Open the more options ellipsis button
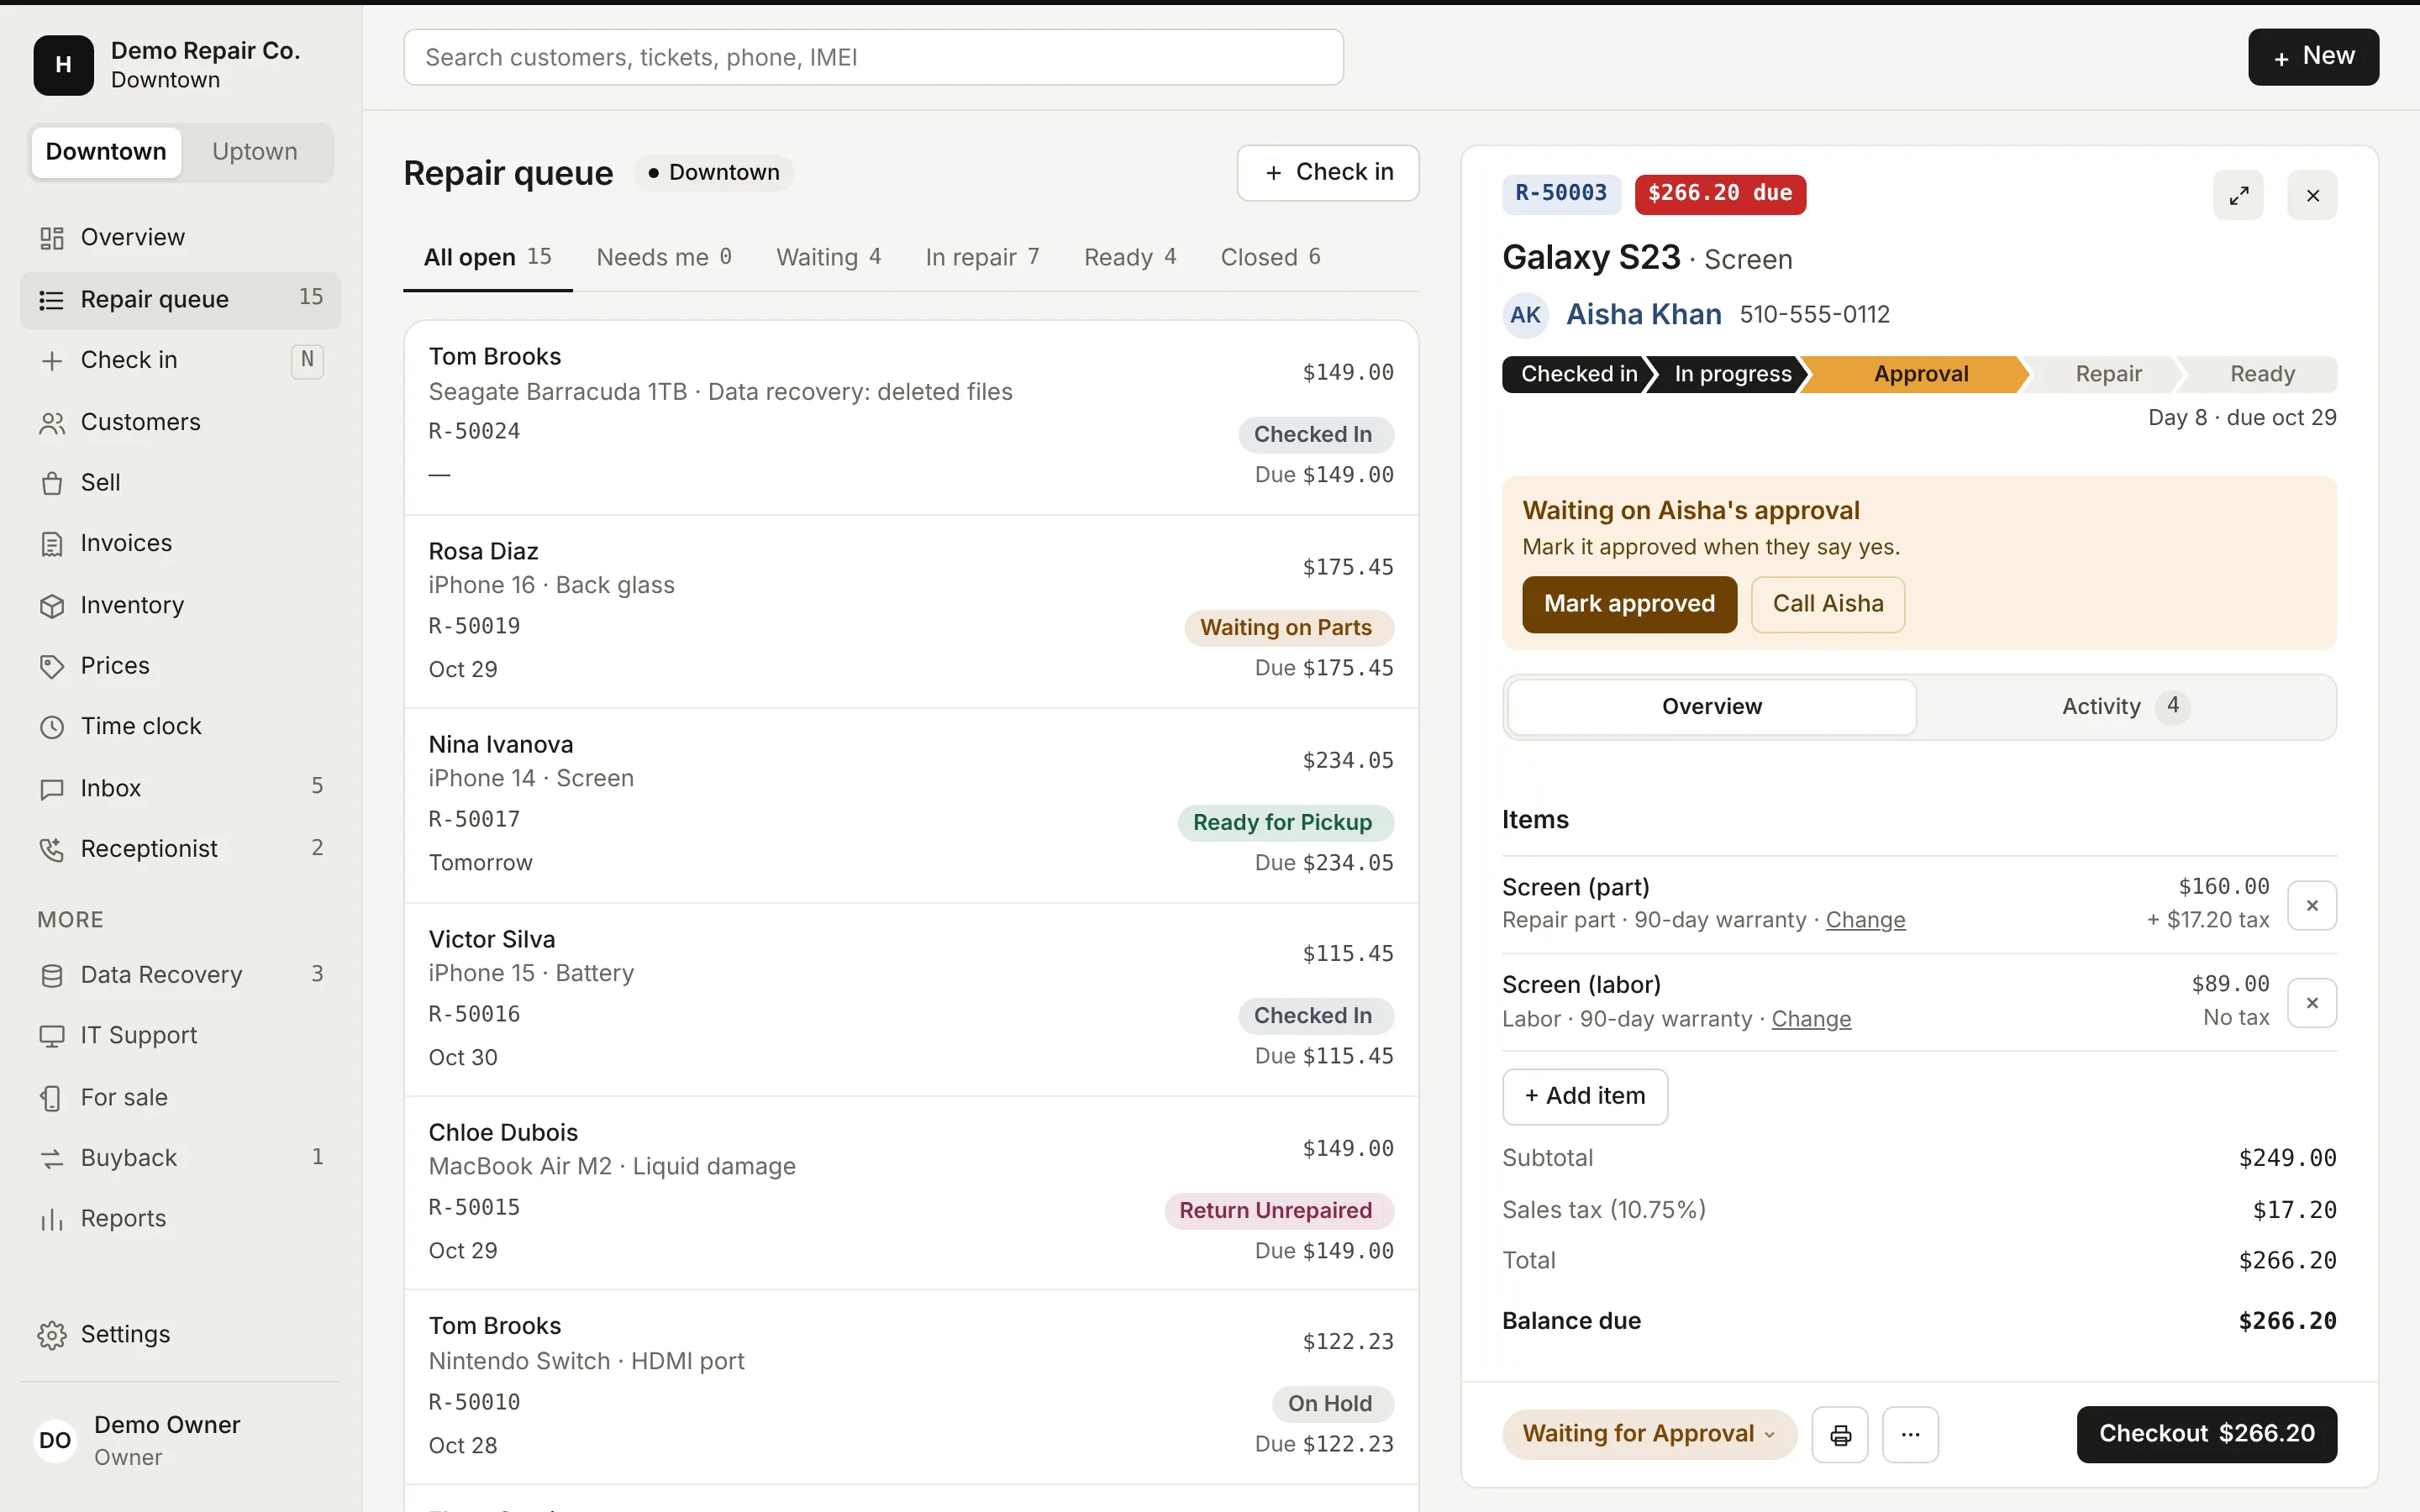2420x1512 pixels. [x=1910, y=1435]
